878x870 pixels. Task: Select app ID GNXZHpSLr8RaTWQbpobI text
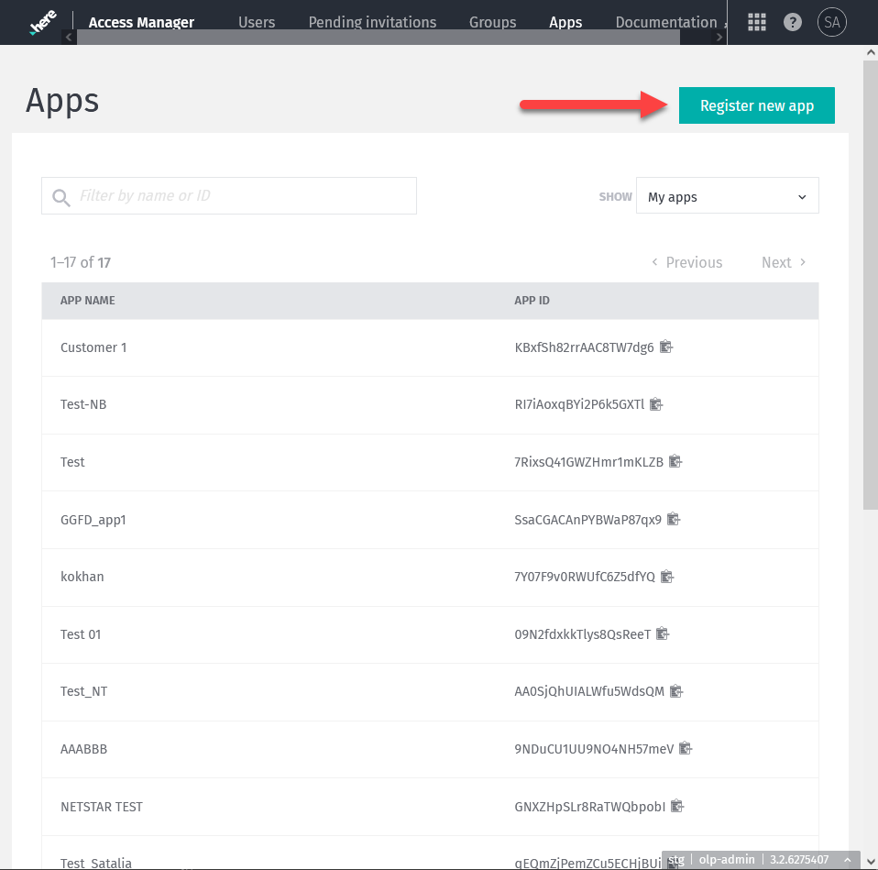tap(589, 807)
